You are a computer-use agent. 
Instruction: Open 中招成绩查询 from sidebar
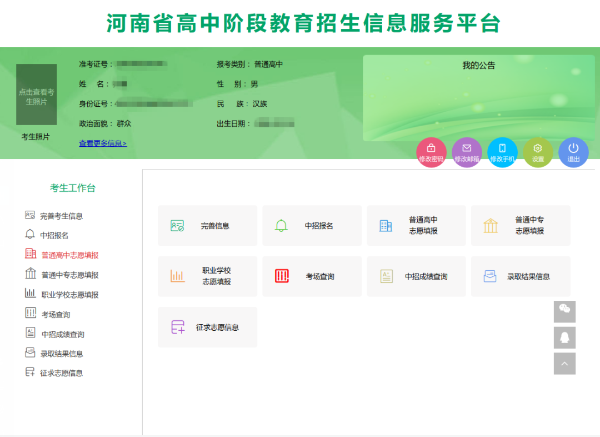click(x=63, y=334)
